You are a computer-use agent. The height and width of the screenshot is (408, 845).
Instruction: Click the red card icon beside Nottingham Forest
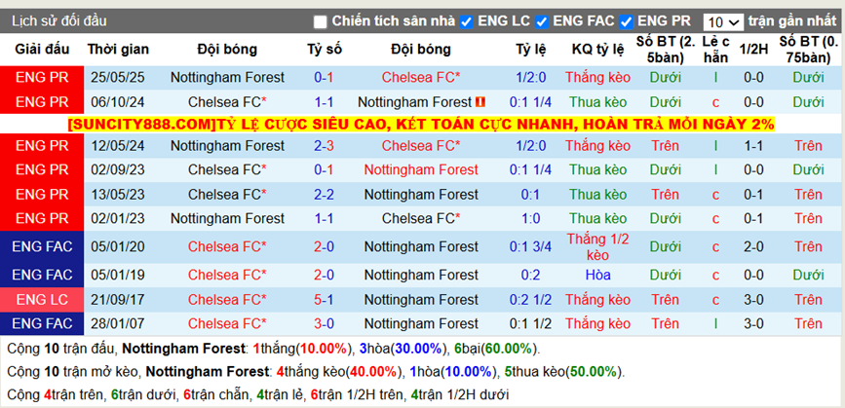click(481, 101)
